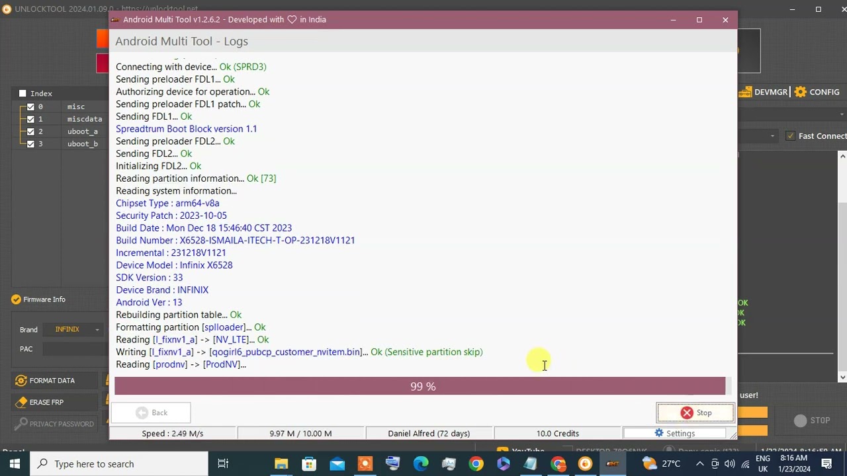Show hidden system tray icons

(699, 464)
